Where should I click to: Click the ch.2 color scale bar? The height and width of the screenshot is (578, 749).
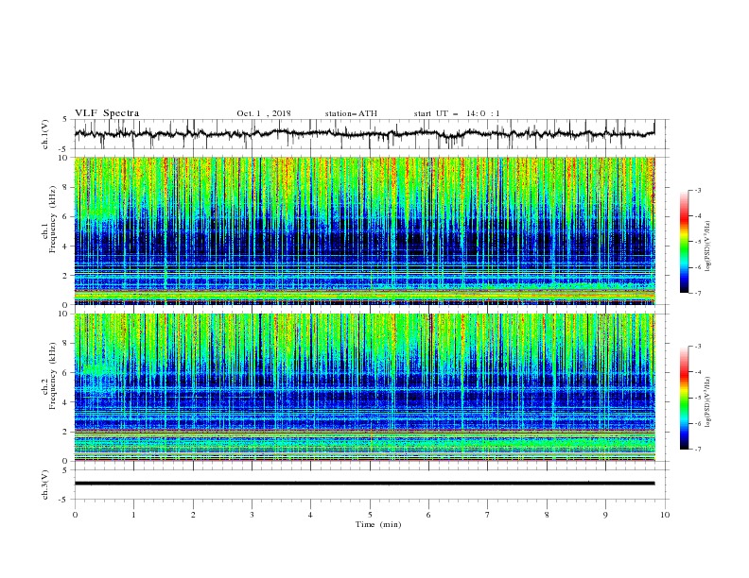coord(685,398)
